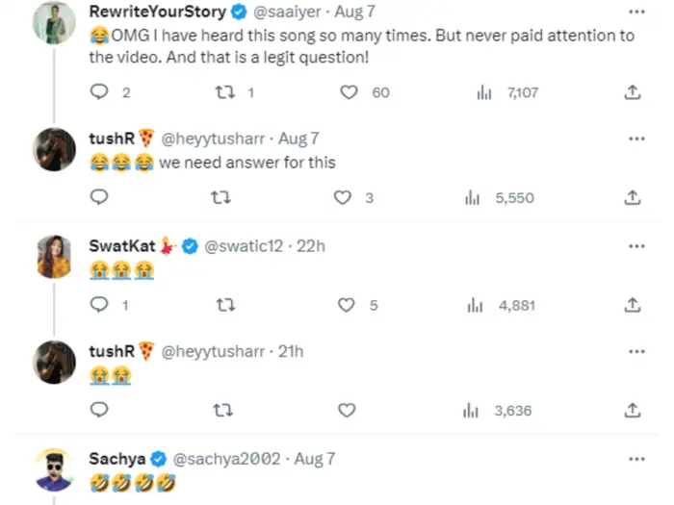
Task: Like RewriteYourStory's tweet with 60 likes
Action: point(350,92)
